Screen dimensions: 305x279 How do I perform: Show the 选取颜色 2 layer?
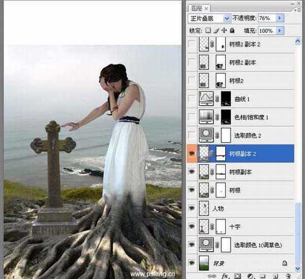pyautogui.click(x=192, y=135)
